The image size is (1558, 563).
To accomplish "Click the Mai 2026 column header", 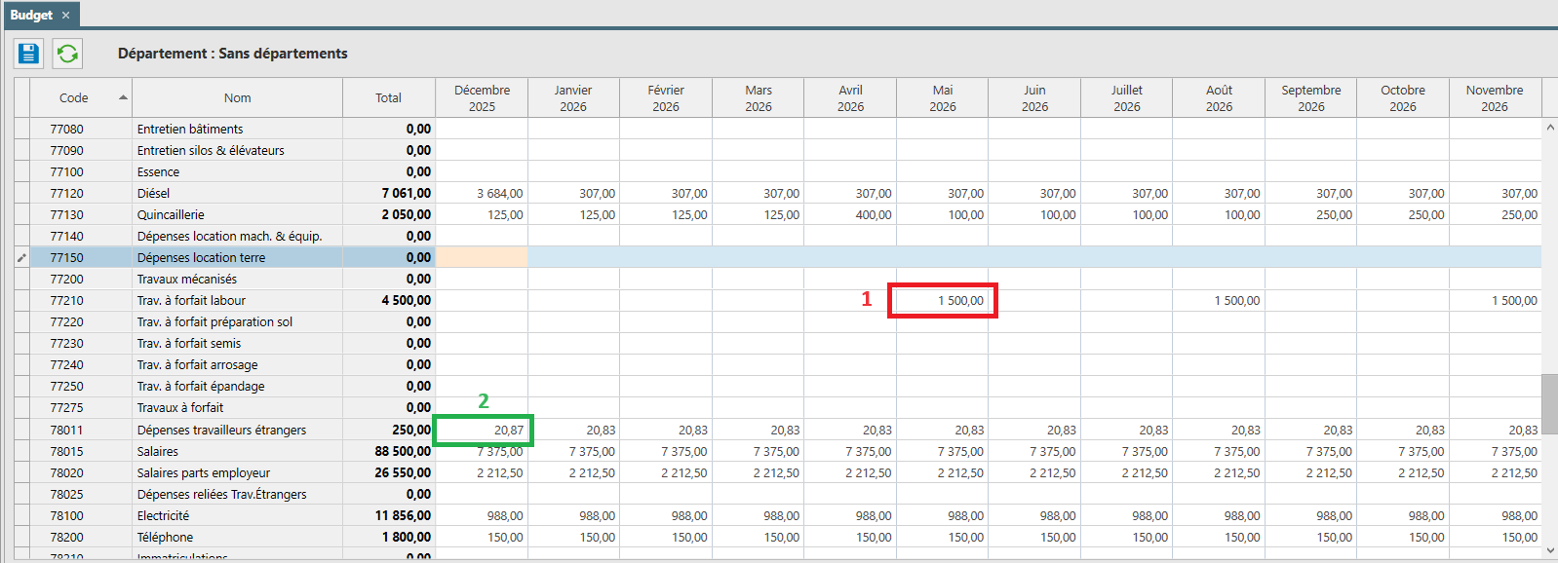I will tap(942, 97).
